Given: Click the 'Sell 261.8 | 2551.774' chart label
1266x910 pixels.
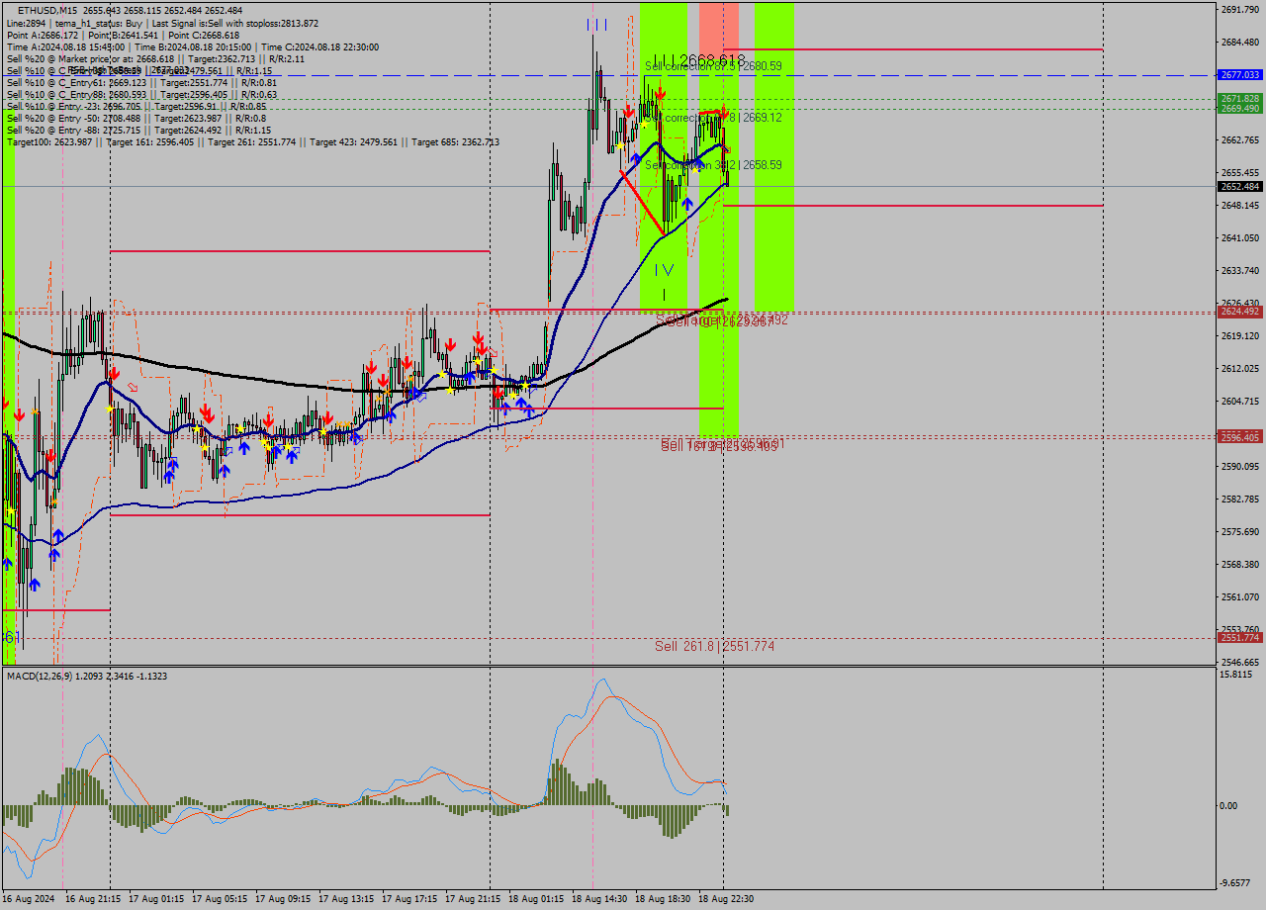Looking at the screenshot, I should (714, 646).
